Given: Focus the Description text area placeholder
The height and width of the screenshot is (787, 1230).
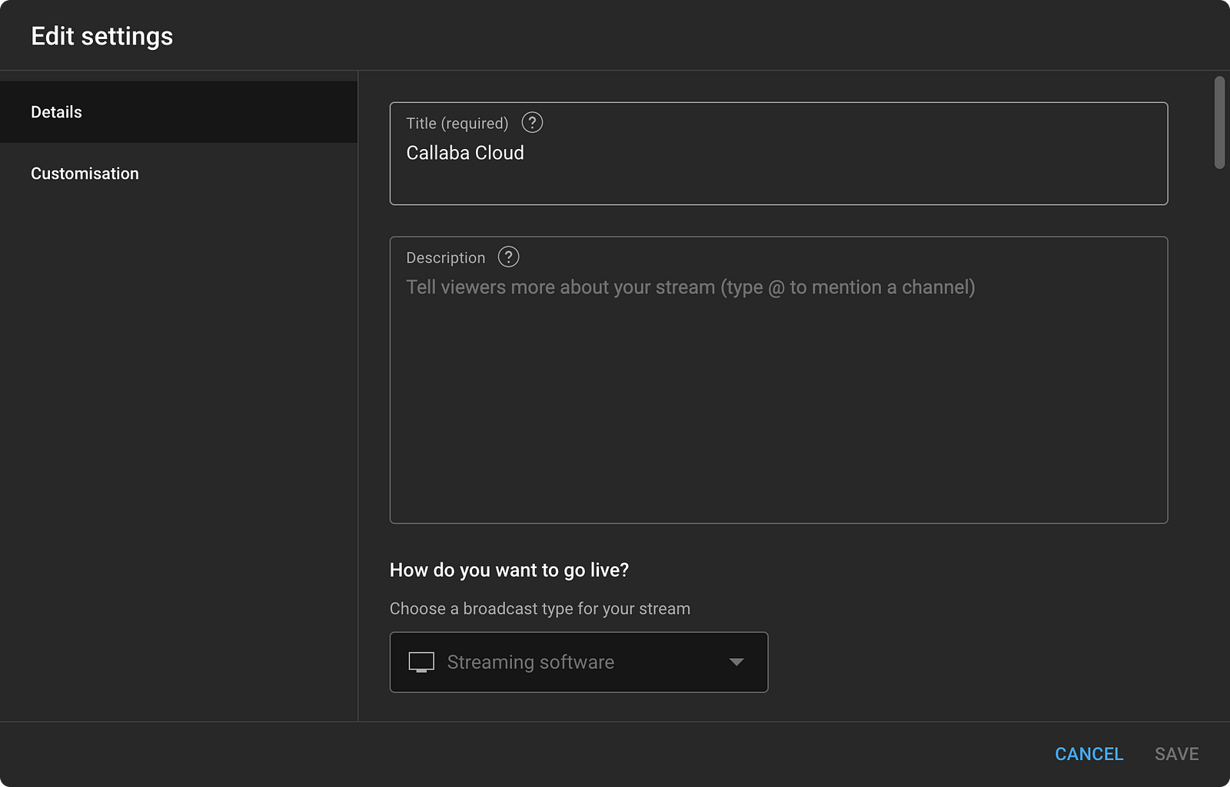Looking at the screenshot, I should 690,288.
